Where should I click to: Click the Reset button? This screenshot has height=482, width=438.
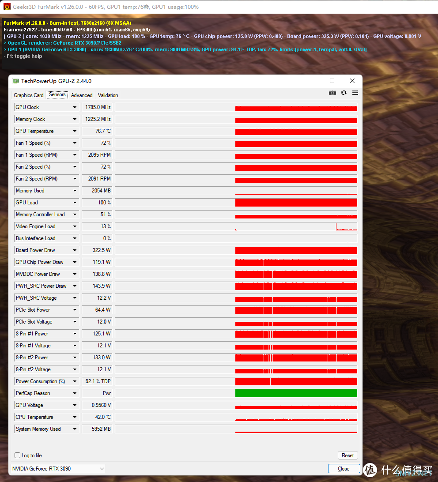tap(347, 455)
